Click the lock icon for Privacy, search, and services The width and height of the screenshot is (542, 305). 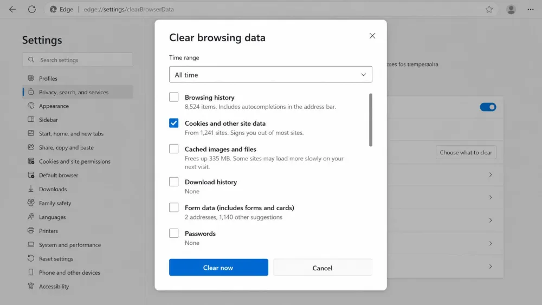tap(31, 92)
